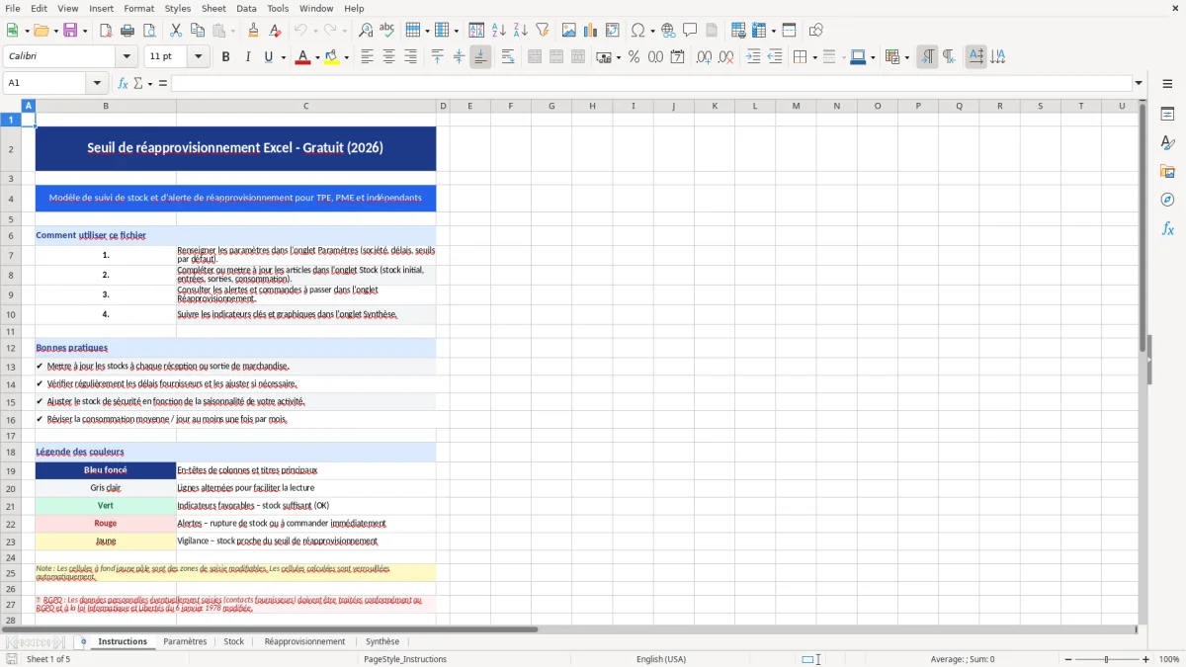Switch to Paramètres sheet tab

[185, 641]
